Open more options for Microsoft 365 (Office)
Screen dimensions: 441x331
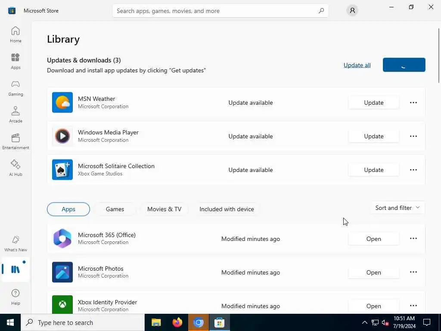tap(413, 238)
